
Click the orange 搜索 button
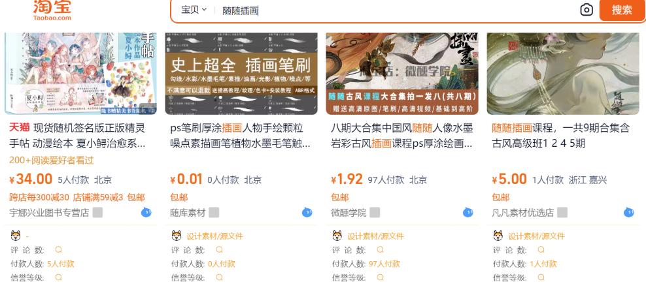[622, 10]
